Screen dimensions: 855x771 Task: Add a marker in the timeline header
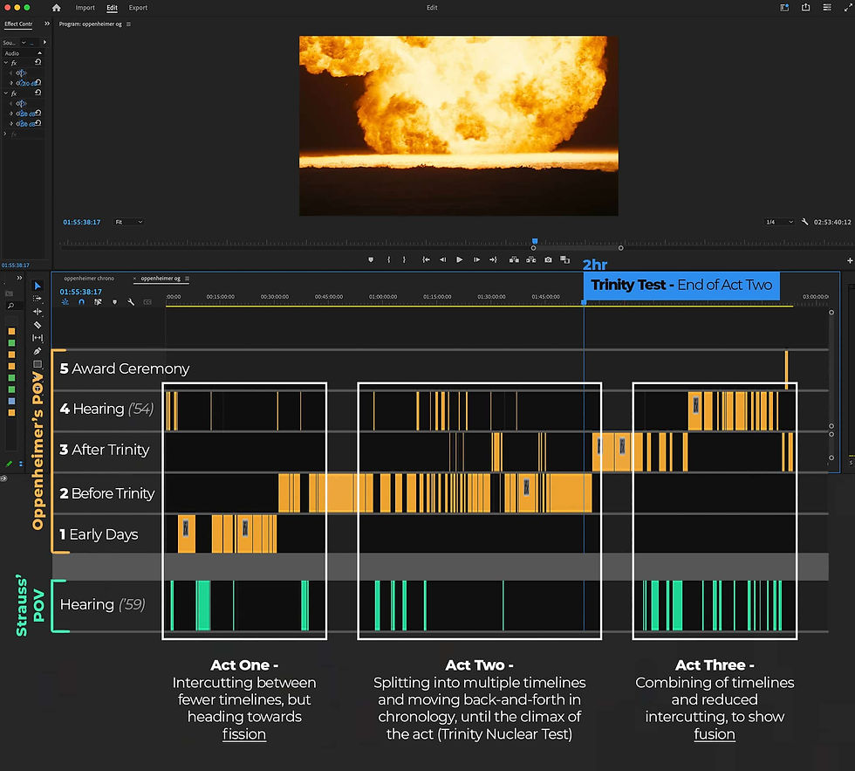[114, 302]
